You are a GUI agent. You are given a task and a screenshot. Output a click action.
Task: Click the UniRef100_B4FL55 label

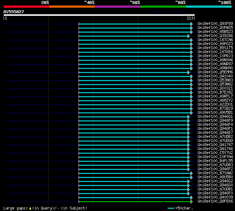(x=215, y=161)
